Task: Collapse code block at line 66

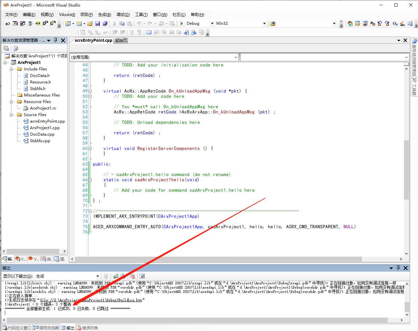Action: pos(90,180)
